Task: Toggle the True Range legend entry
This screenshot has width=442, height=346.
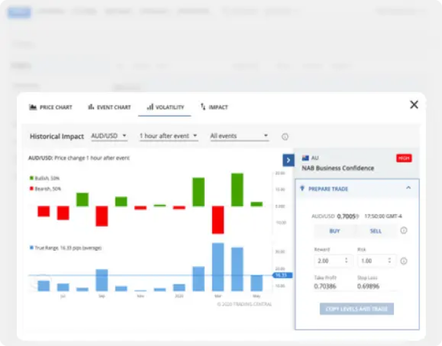Action: point(31,247)
